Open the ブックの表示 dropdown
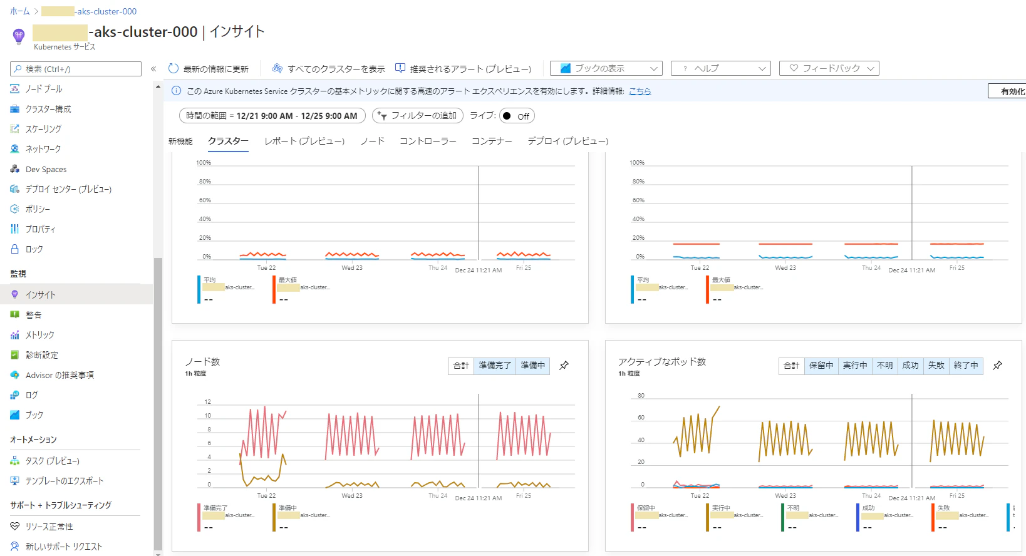The height and width of the screenshot is (556, 1026). tap(606, 68)
